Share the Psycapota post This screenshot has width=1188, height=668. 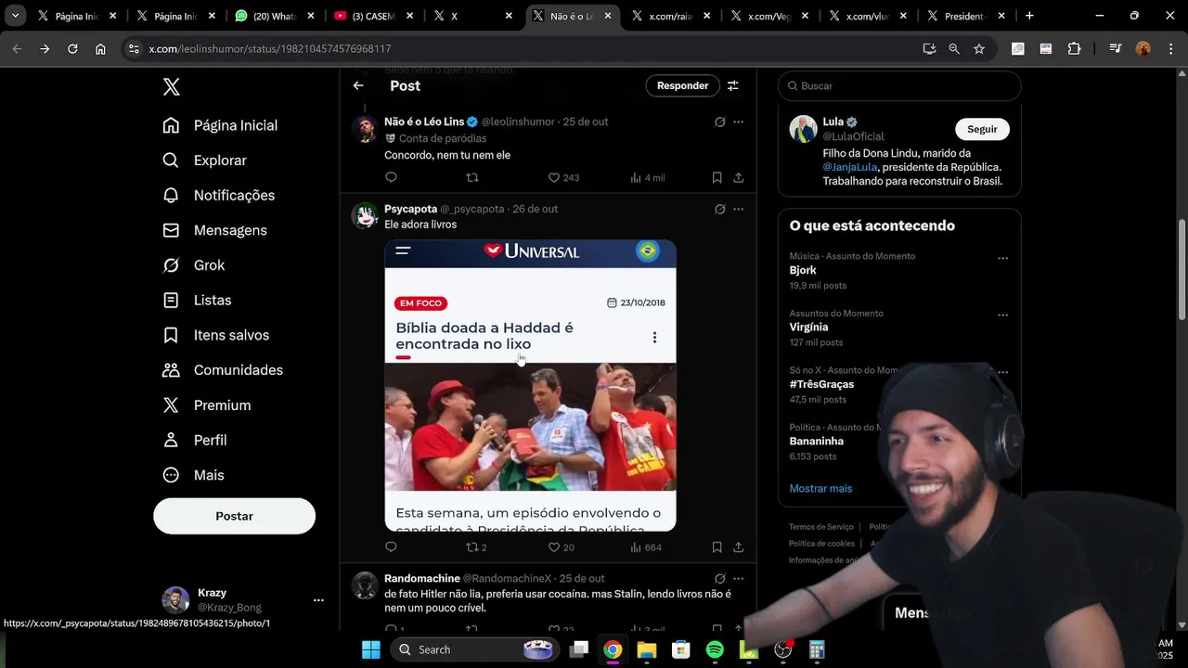click(739, 547)
